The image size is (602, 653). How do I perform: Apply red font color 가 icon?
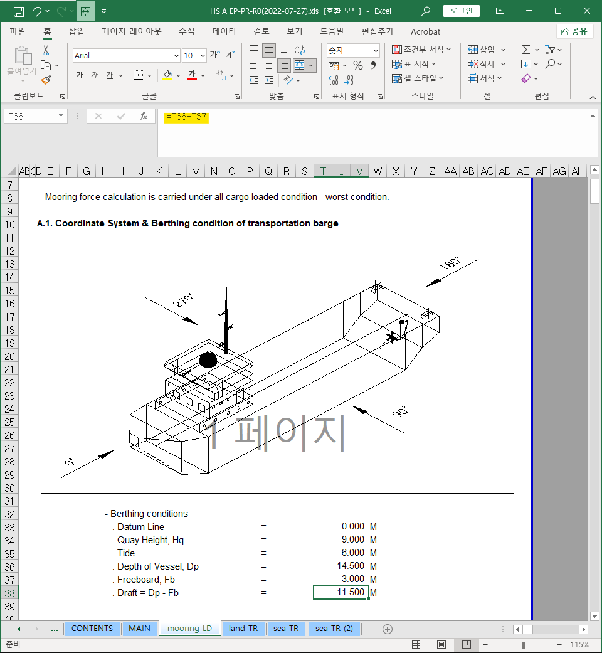coord(191,75)
